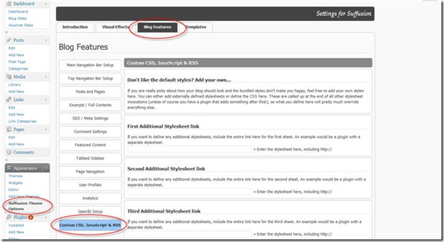Select the Blog Features tab
This screenshot has height=242, width=444.
coord(157,27)
